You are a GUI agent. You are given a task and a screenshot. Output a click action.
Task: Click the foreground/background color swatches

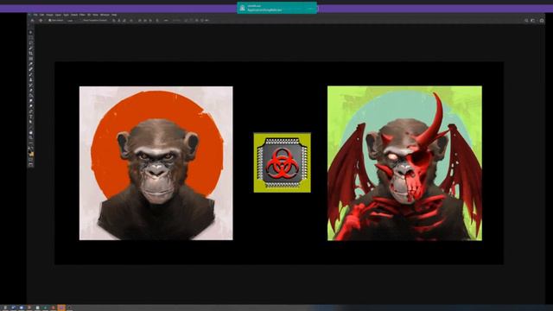point(31,153)
